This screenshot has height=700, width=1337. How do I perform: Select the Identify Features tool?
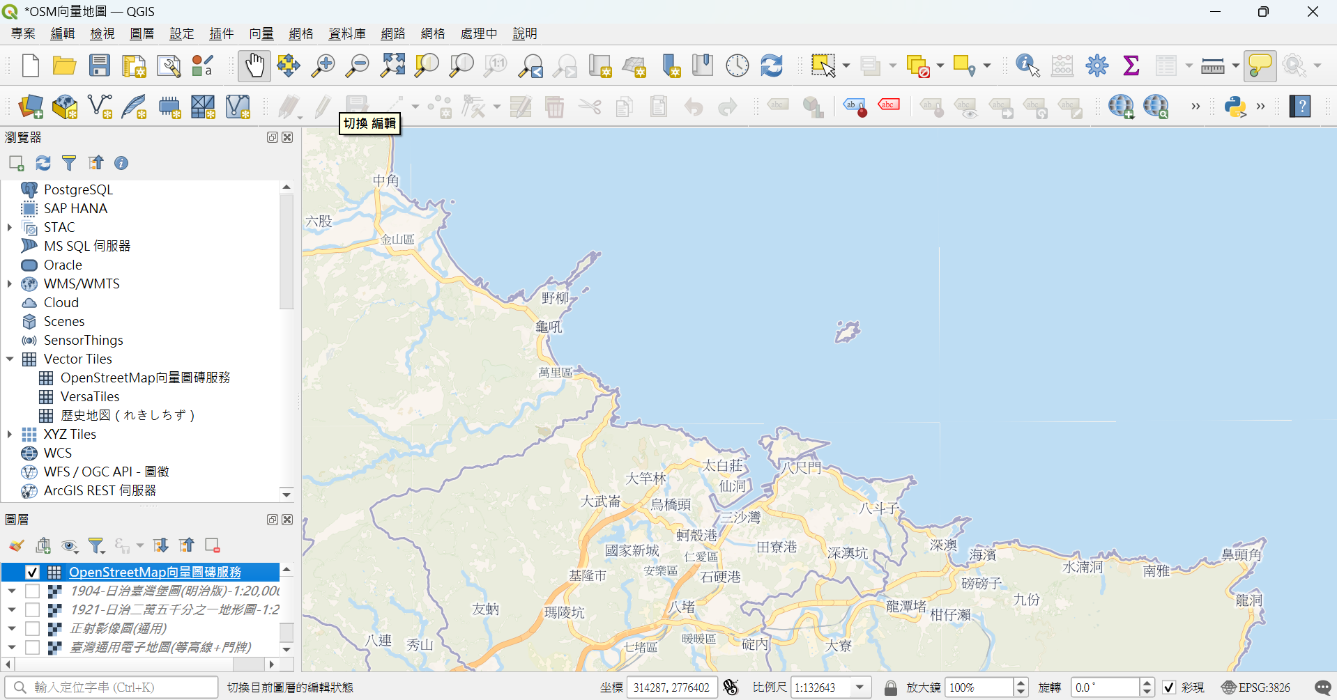tap(1027, 66)
